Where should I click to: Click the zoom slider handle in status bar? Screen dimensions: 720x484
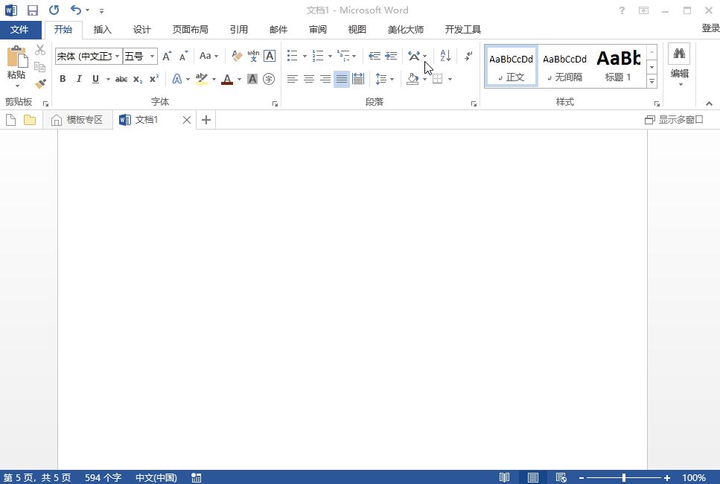pos(624,477)
